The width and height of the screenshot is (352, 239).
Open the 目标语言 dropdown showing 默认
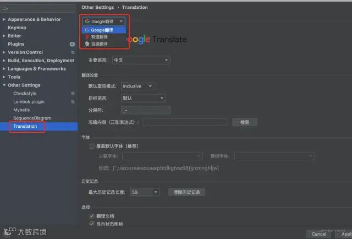tap(143, 98)
